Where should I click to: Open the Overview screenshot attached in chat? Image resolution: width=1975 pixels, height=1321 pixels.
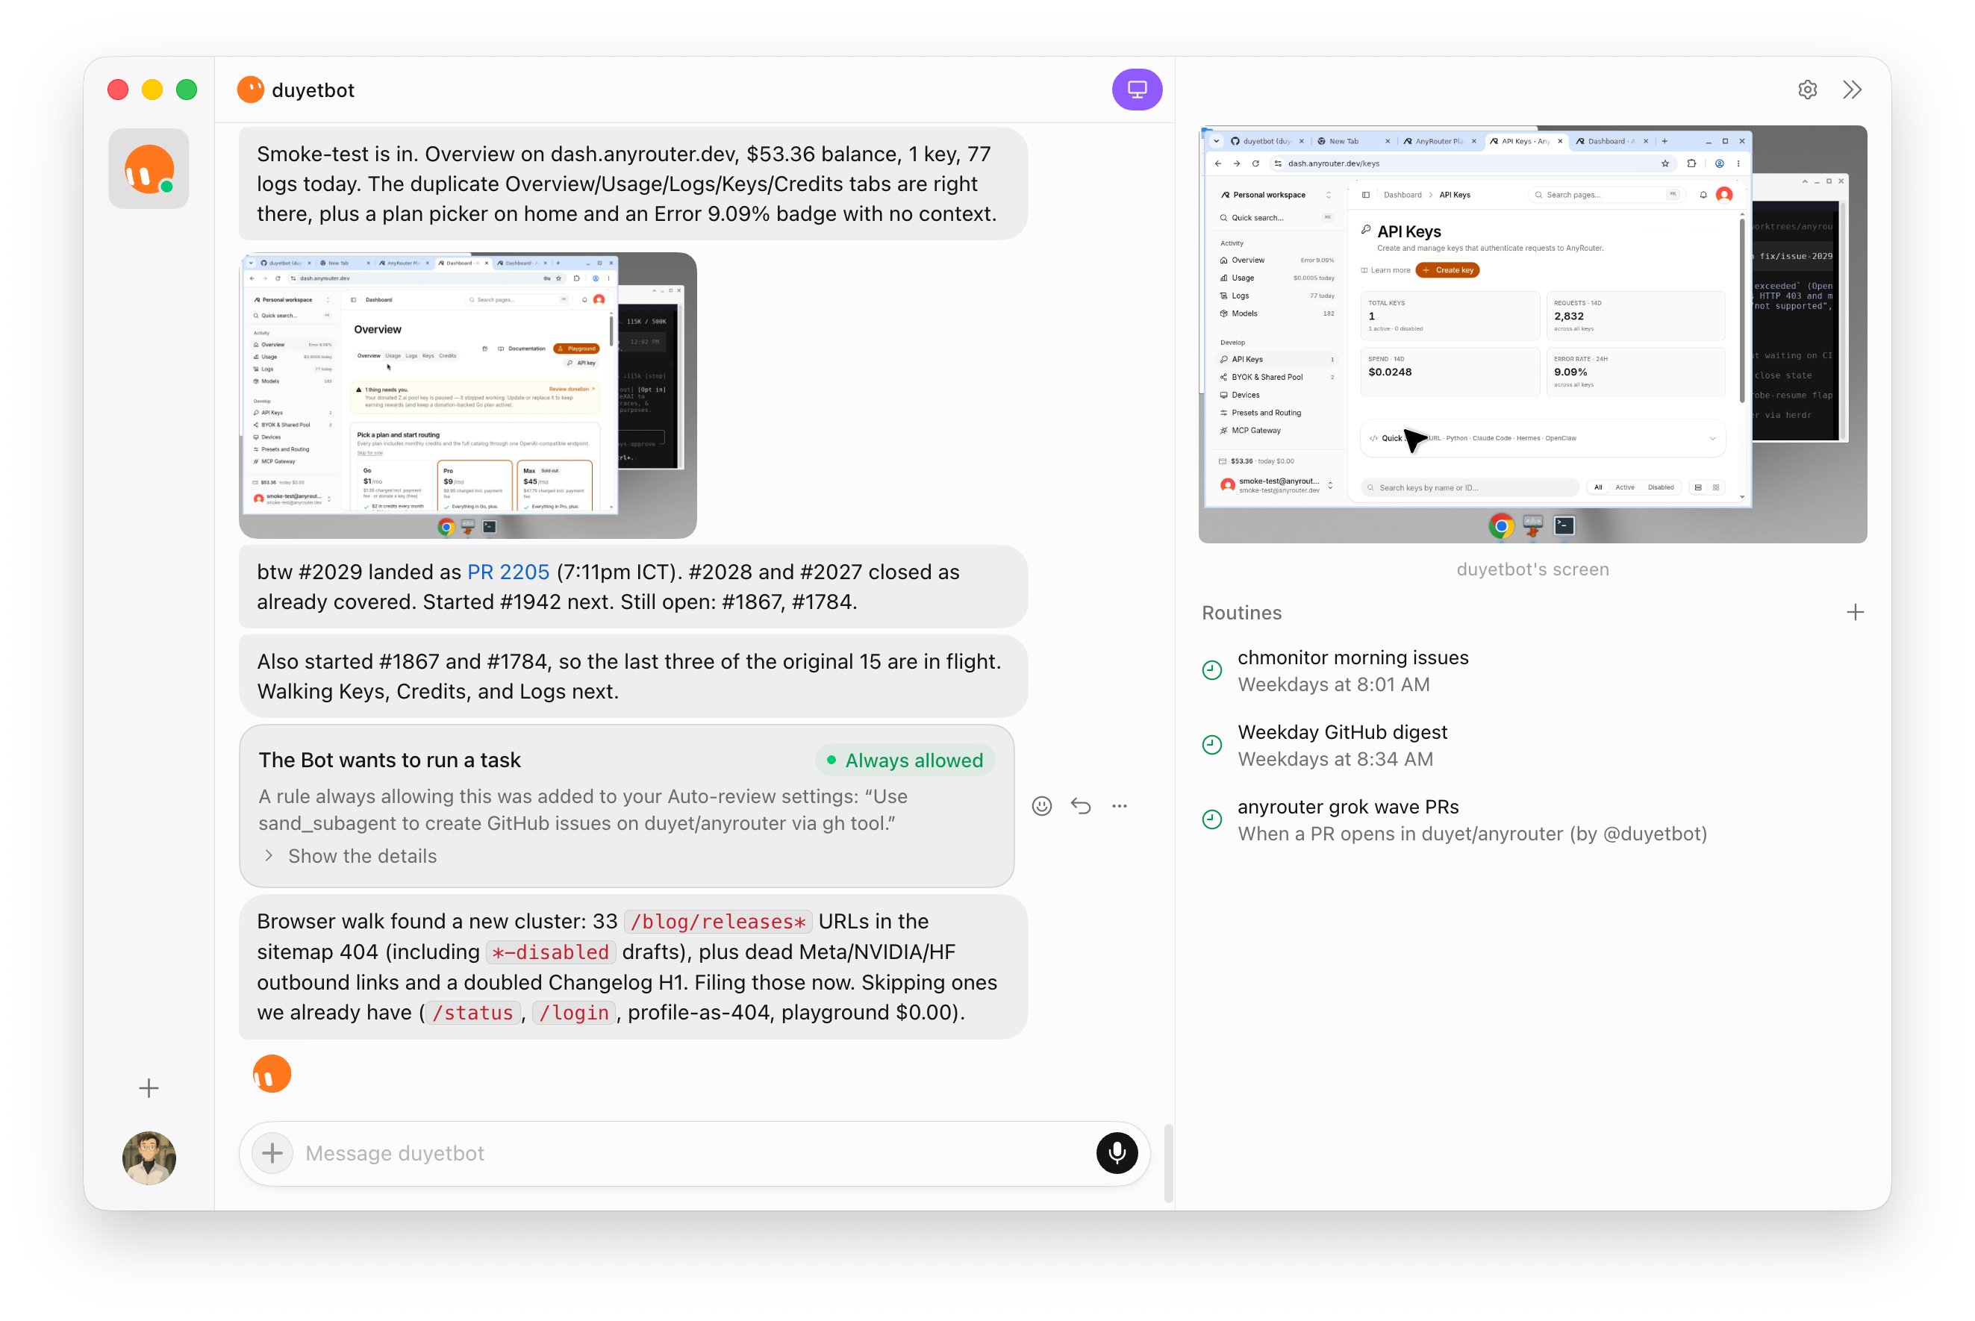coord(468,395)
